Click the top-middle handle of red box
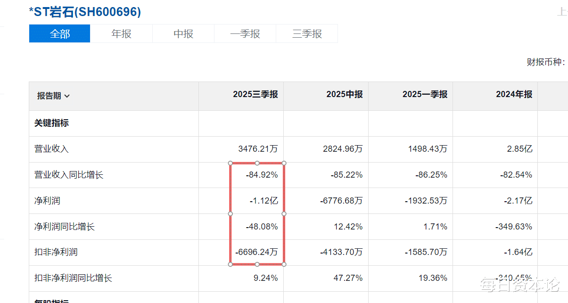This screenshot has width=568, height=303. pos(257,163)
